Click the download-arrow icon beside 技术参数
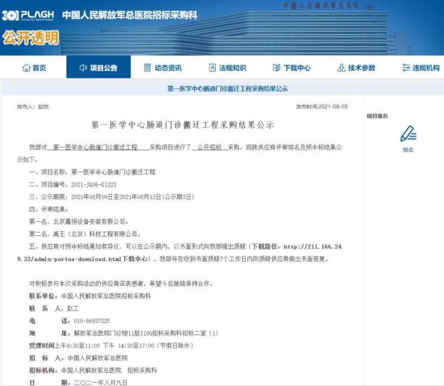 [x=341, y=68]
